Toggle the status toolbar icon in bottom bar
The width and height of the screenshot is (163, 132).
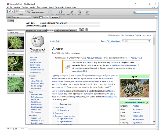(x=16, y=129)
